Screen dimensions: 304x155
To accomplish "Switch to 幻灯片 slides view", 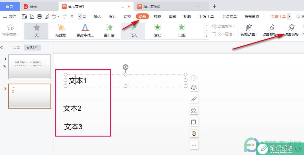I will pos(32,48).
